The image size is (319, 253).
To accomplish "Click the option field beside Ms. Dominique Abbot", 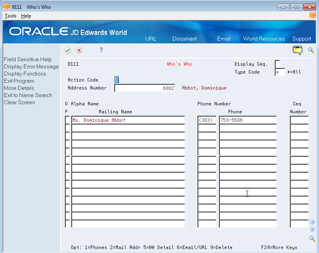I will click(67, 120).
